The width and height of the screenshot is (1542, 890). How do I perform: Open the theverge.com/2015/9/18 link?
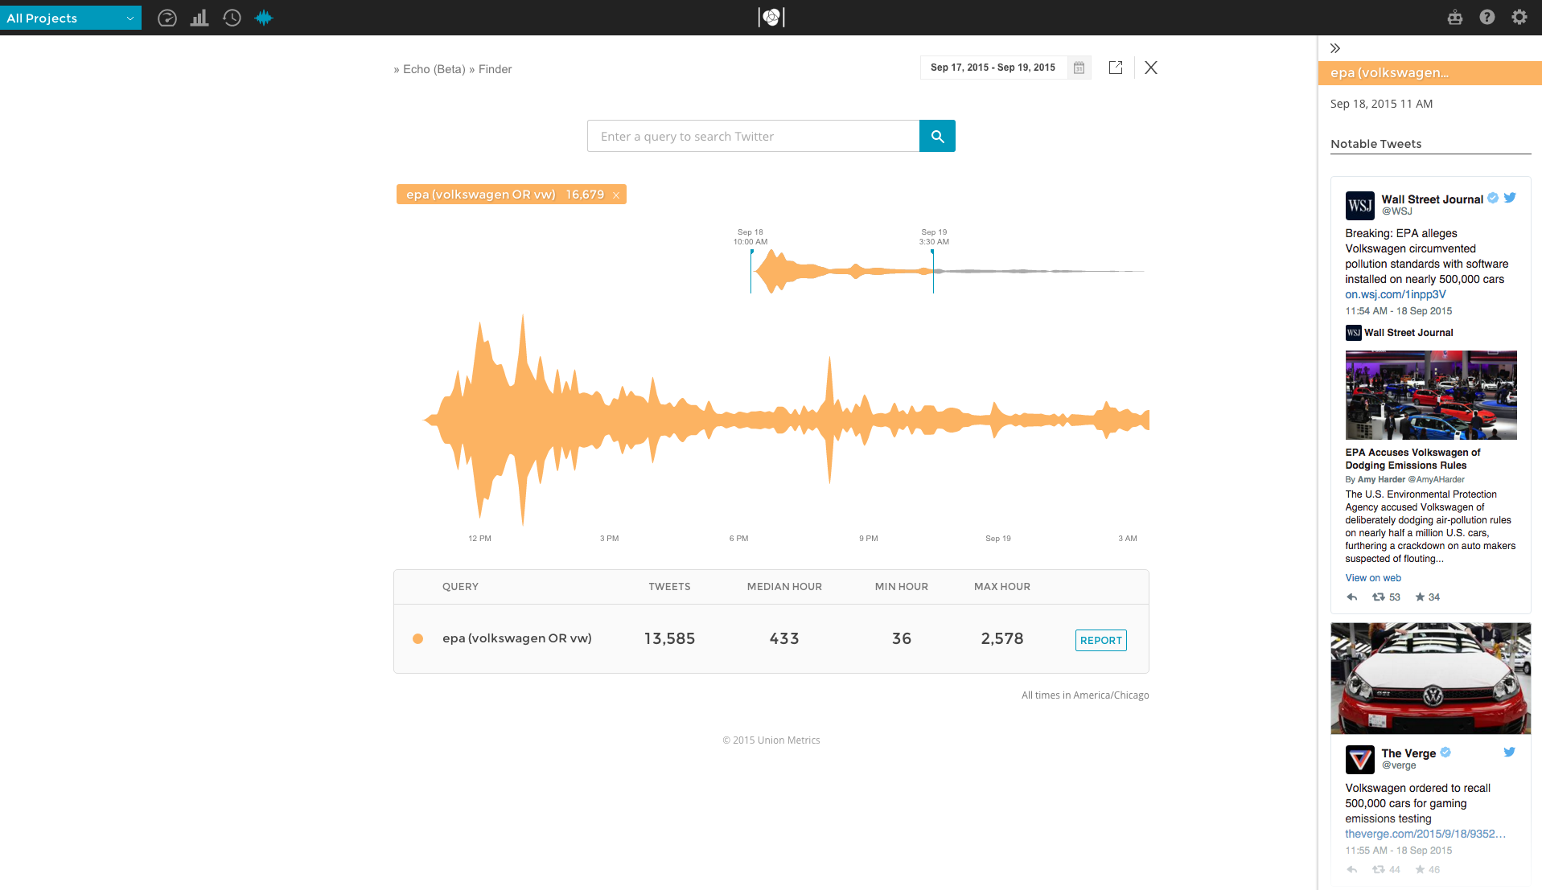1425,834
